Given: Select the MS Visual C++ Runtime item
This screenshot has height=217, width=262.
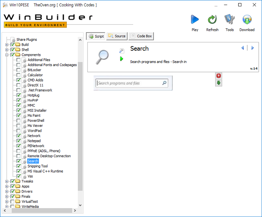Looking at the screenshot, I should [45, 171].
